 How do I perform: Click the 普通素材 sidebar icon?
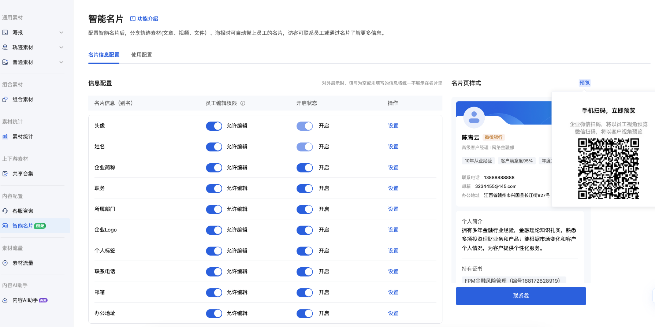(x=5, y=62)
